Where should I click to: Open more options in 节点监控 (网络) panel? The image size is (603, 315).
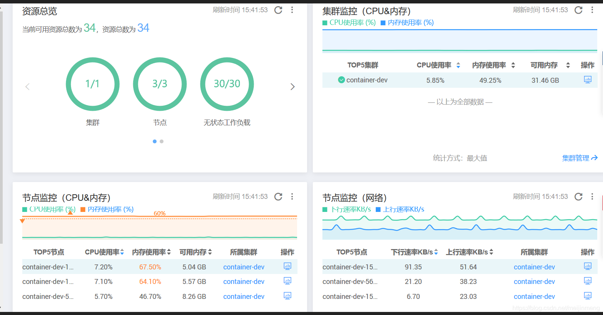coord(592,197)
